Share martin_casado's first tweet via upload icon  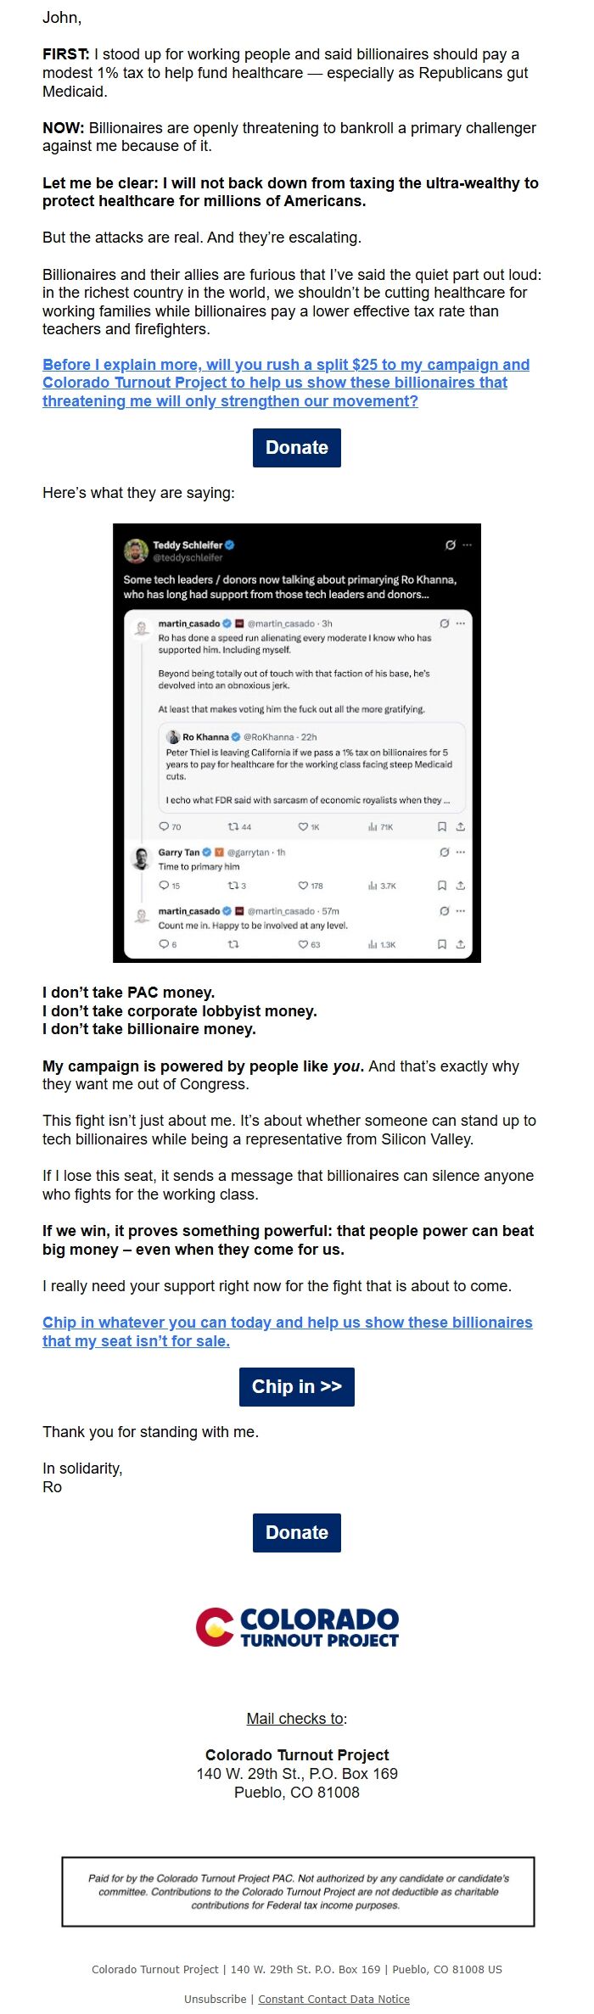[x=461, y=826]
